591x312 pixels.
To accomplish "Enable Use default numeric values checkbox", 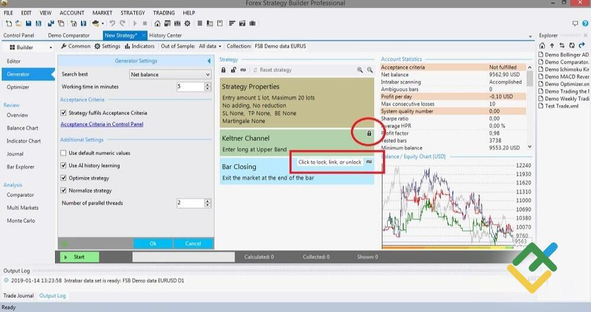I will (x=64, y=153).
